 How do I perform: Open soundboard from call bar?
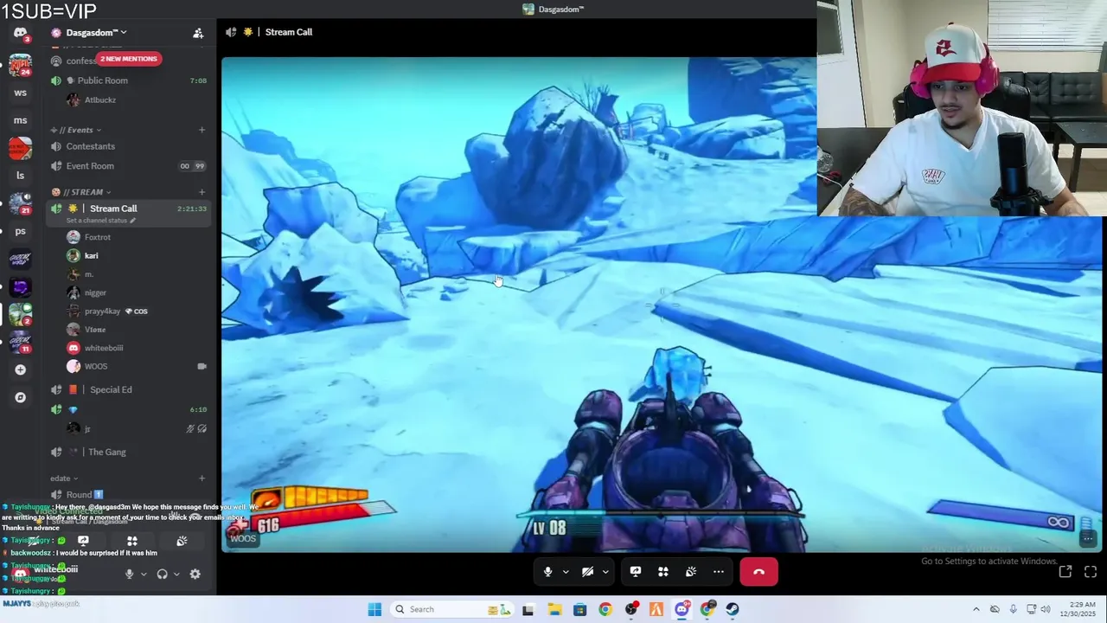pyautogui.click(x=691, y=572)
